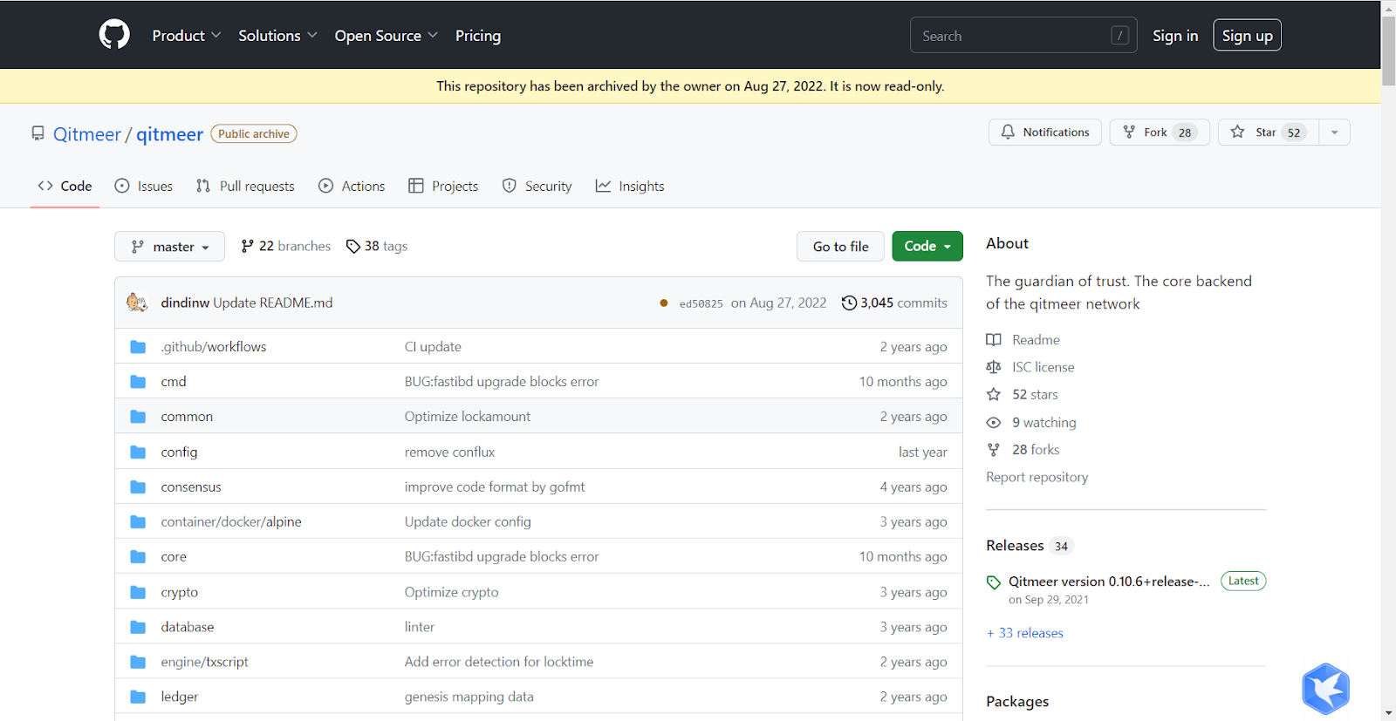Viewport: 1396px width, 721px height.
Task: Switch to the Code tab
Action: click(65, 186)
